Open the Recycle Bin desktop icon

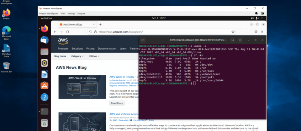pos(6,67)
